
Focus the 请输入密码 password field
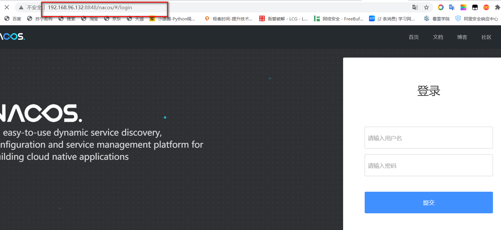(429, 165)
